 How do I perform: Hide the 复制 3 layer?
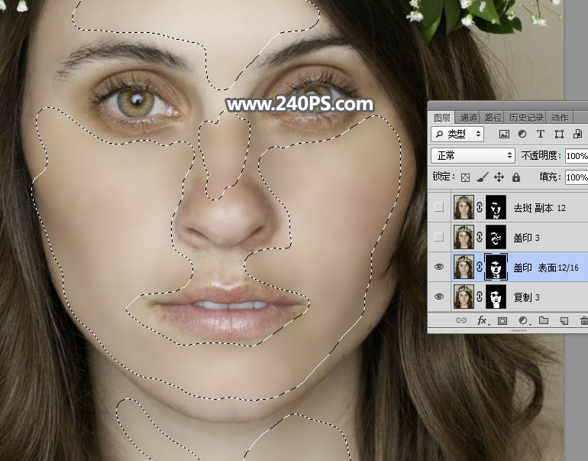point(438,297)
